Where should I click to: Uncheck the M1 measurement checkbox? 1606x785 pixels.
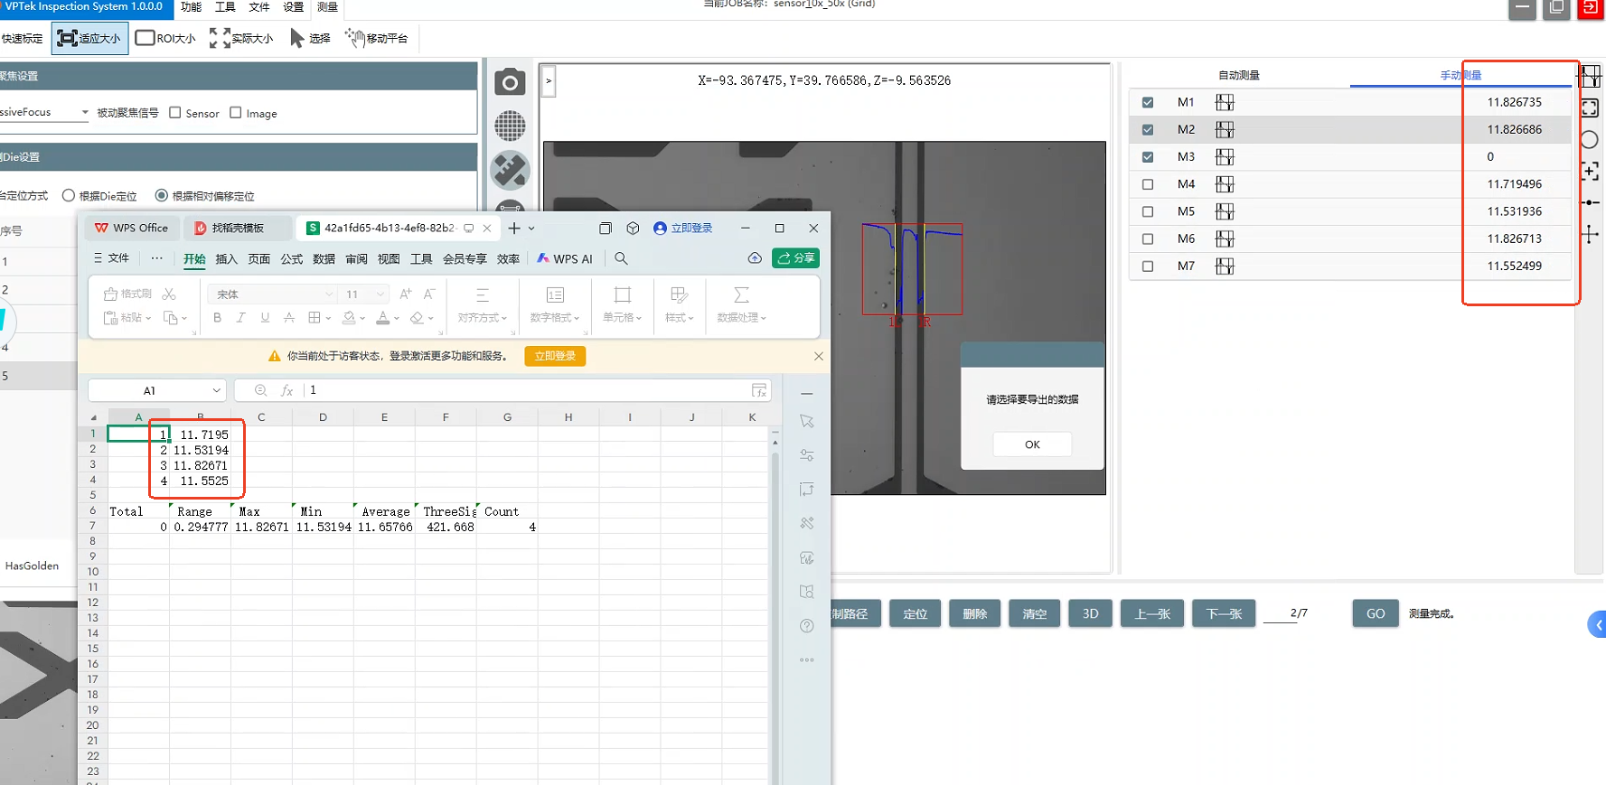(1148, 103)
